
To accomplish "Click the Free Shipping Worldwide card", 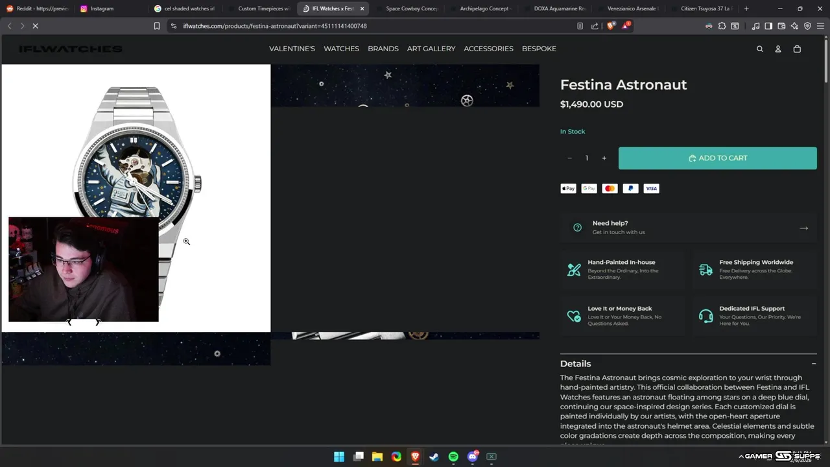I will tap(755, 270).
